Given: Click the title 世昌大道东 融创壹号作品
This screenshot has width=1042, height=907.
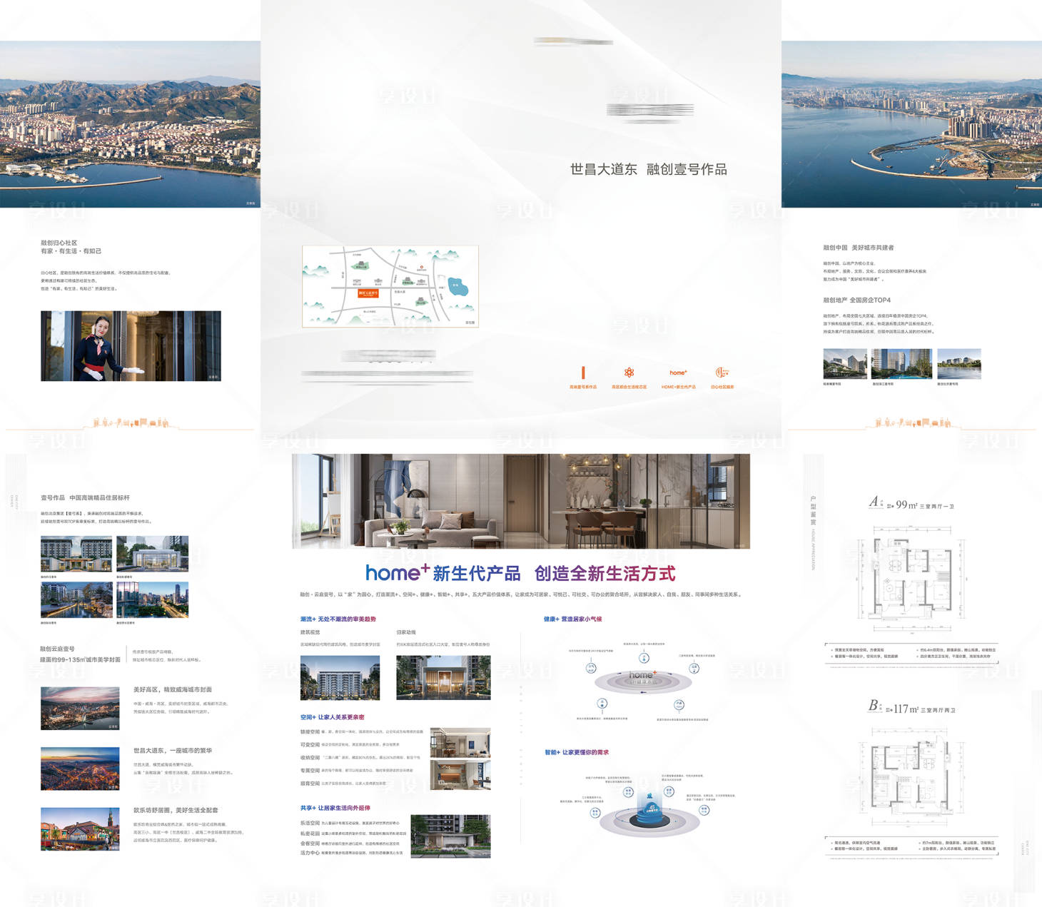Looking at the screenshot, I should [x=649, y=169].
